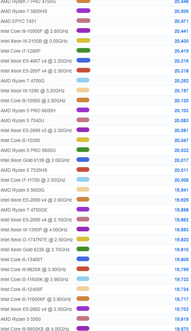Select AMD Ryzen 7 4700G

(x=23, y=81)
